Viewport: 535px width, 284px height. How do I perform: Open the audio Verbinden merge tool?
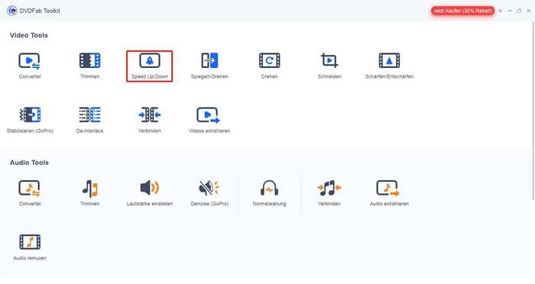click(329, 193)
